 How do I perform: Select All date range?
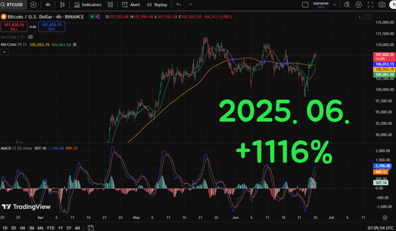coord(77,228)
